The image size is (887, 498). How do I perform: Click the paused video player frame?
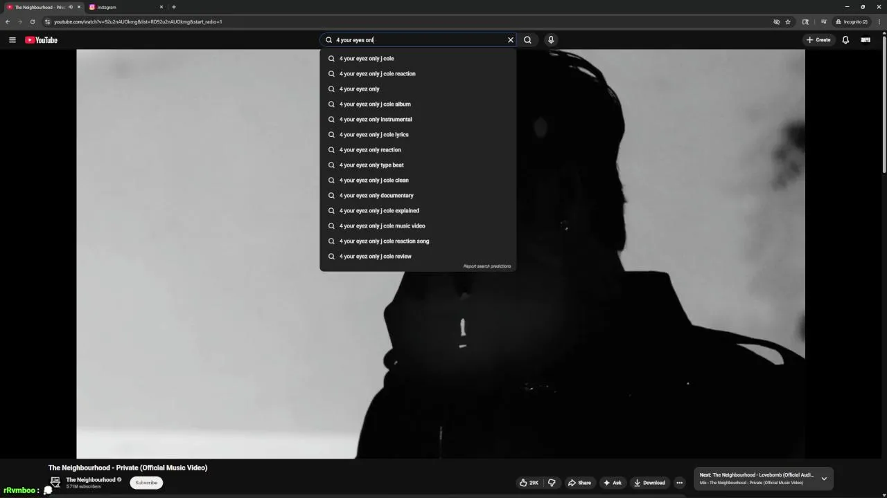tap(441, 253)
